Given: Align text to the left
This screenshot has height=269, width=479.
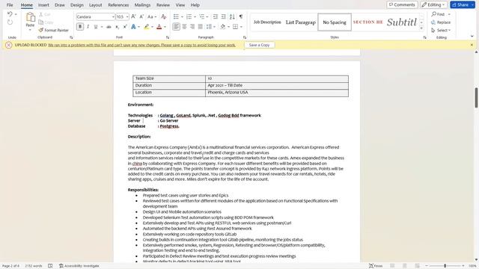Looking at the screenshot, I should click(177, 27).
